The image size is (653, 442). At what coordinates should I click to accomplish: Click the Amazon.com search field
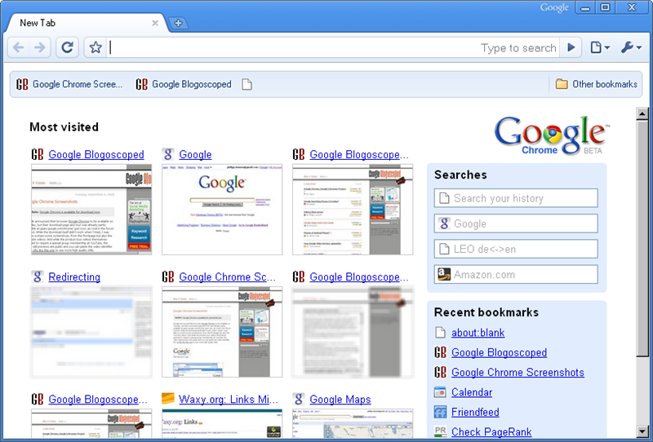tap(516, 275)
